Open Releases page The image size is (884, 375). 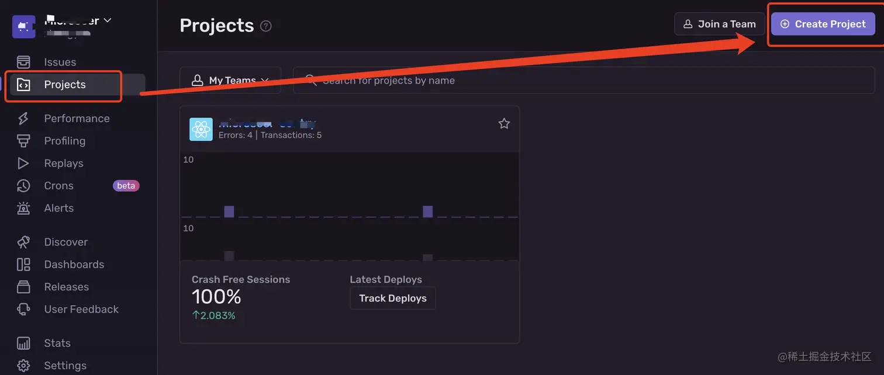67,287
